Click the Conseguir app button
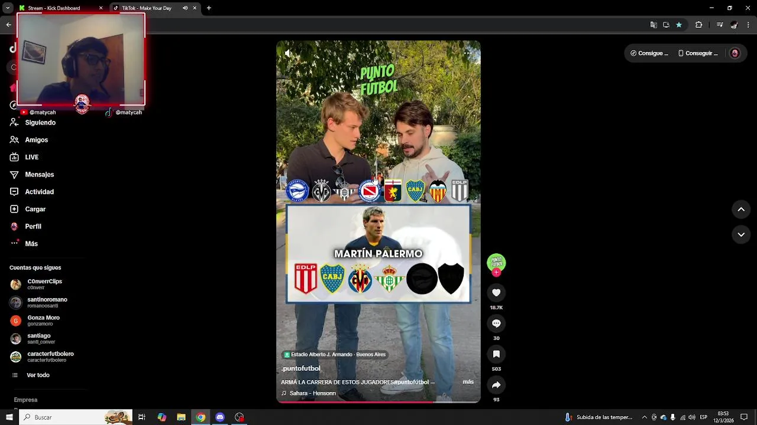Screen dimensions: 757x425 [698, 53]
